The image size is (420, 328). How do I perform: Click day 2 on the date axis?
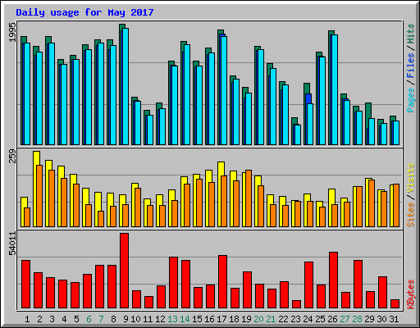pyautogui.click(x=39, y=319)
